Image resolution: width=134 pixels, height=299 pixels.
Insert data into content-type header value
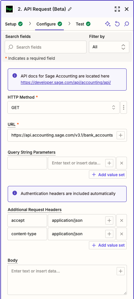(x=109, y=234)
